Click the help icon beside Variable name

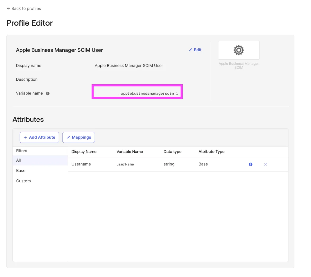[48, 93]
